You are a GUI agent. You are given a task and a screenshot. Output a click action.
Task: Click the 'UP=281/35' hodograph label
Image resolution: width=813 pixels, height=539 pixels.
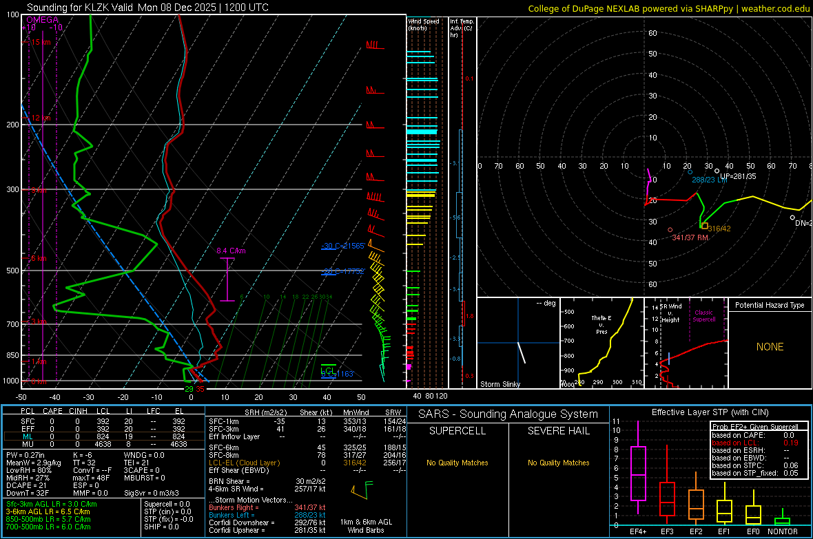click(x=738, y=176)
